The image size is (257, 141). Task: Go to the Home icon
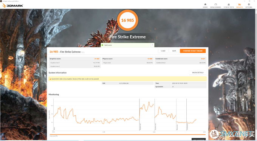pyautogui.click(x=205, y=5)
